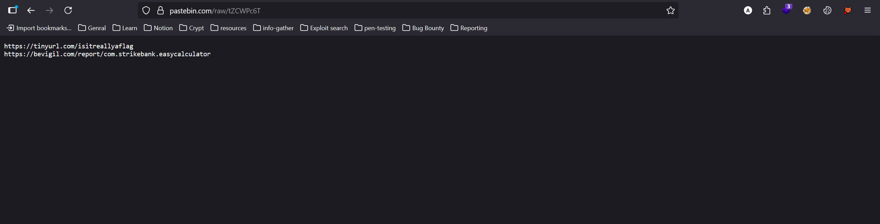Open the Reporting bookmarks folder
This screenshot has width=880, height=224.
point(469,28)
